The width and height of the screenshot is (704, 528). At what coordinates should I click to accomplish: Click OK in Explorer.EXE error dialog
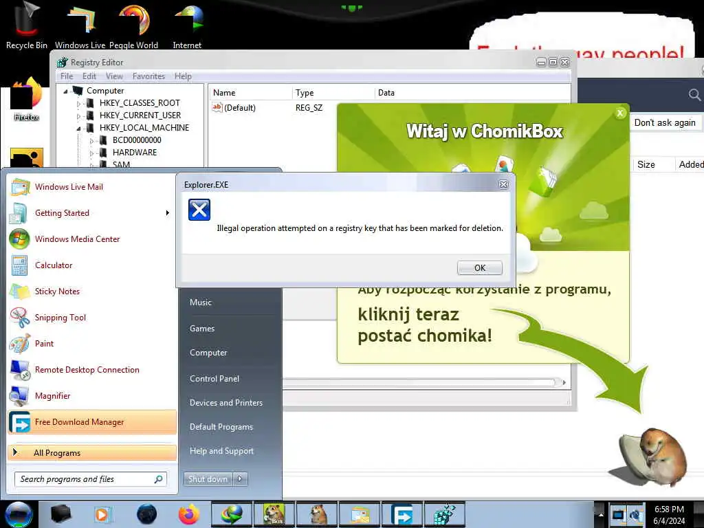click(479, 268)
